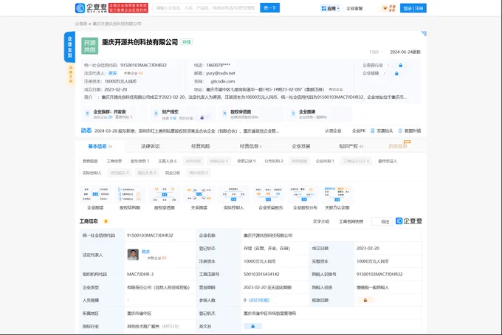Screen dimensions: 502x335
Task: Click the 股东信息 3 chip
Action: [140, 162]
